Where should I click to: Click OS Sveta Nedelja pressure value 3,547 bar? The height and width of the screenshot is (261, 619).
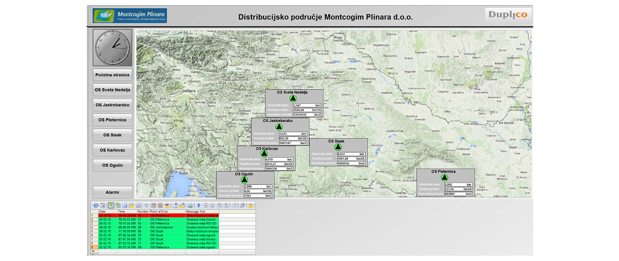click(x=307, y=105)
